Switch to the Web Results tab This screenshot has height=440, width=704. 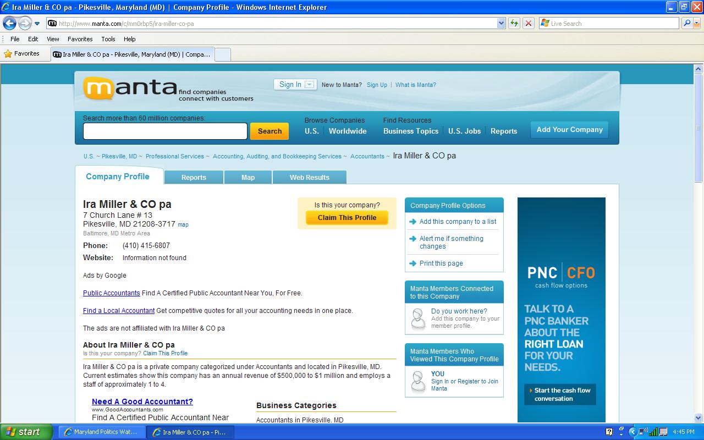[x=310, y=177]
